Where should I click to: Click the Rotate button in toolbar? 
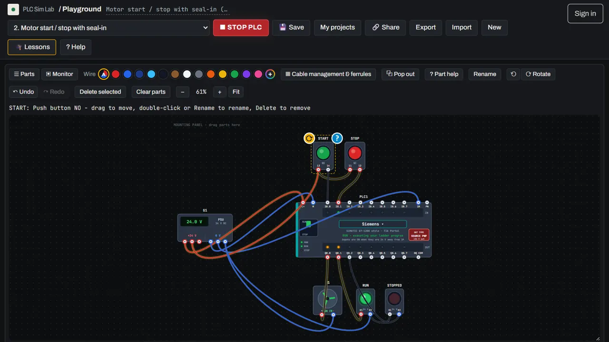(538, 74)
